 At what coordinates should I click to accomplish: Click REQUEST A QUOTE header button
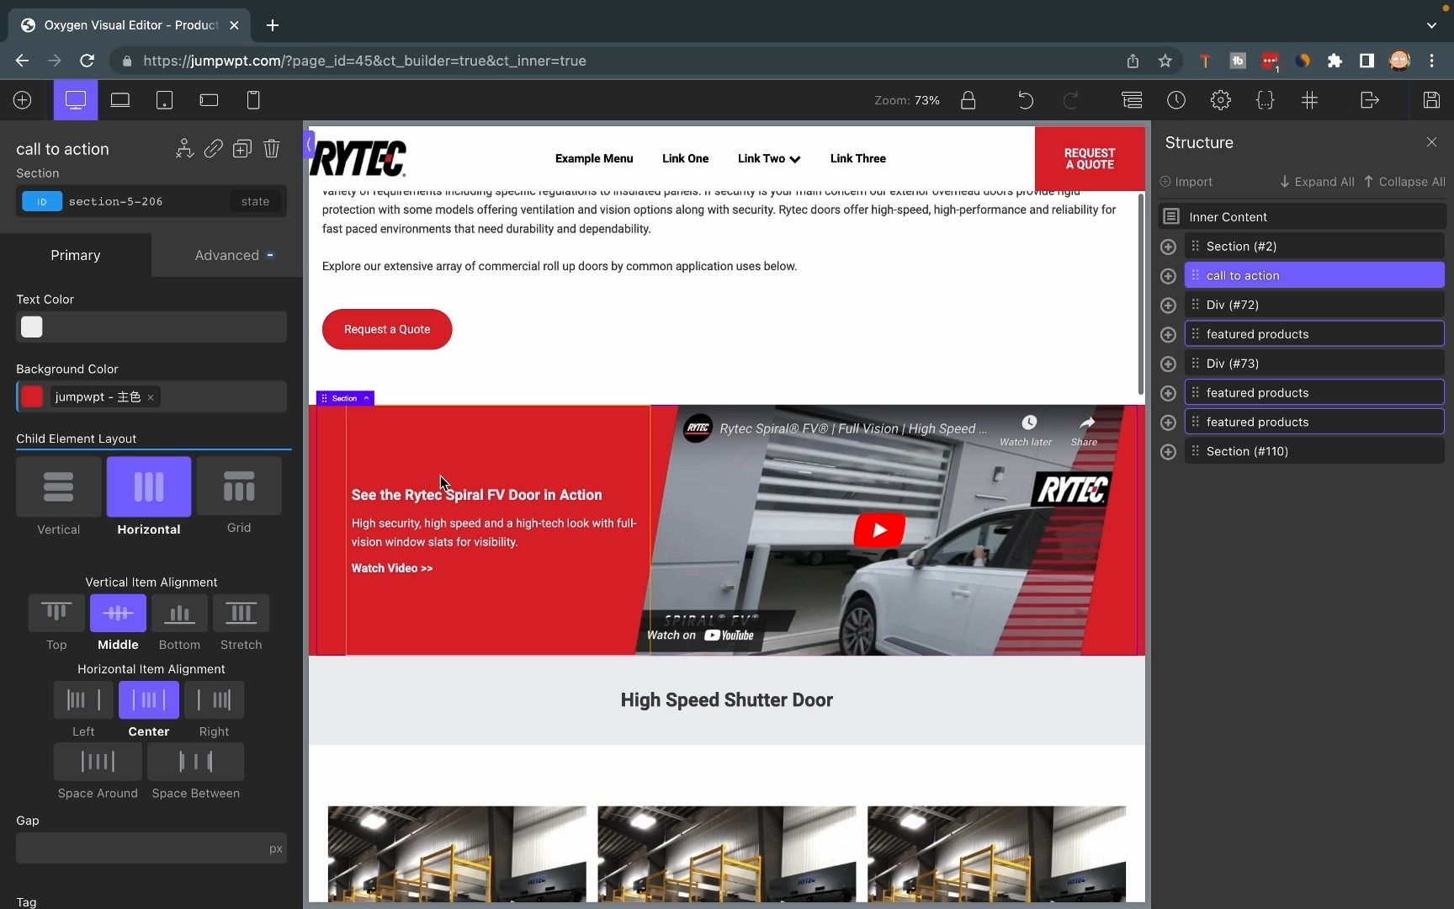(1090, 158)
